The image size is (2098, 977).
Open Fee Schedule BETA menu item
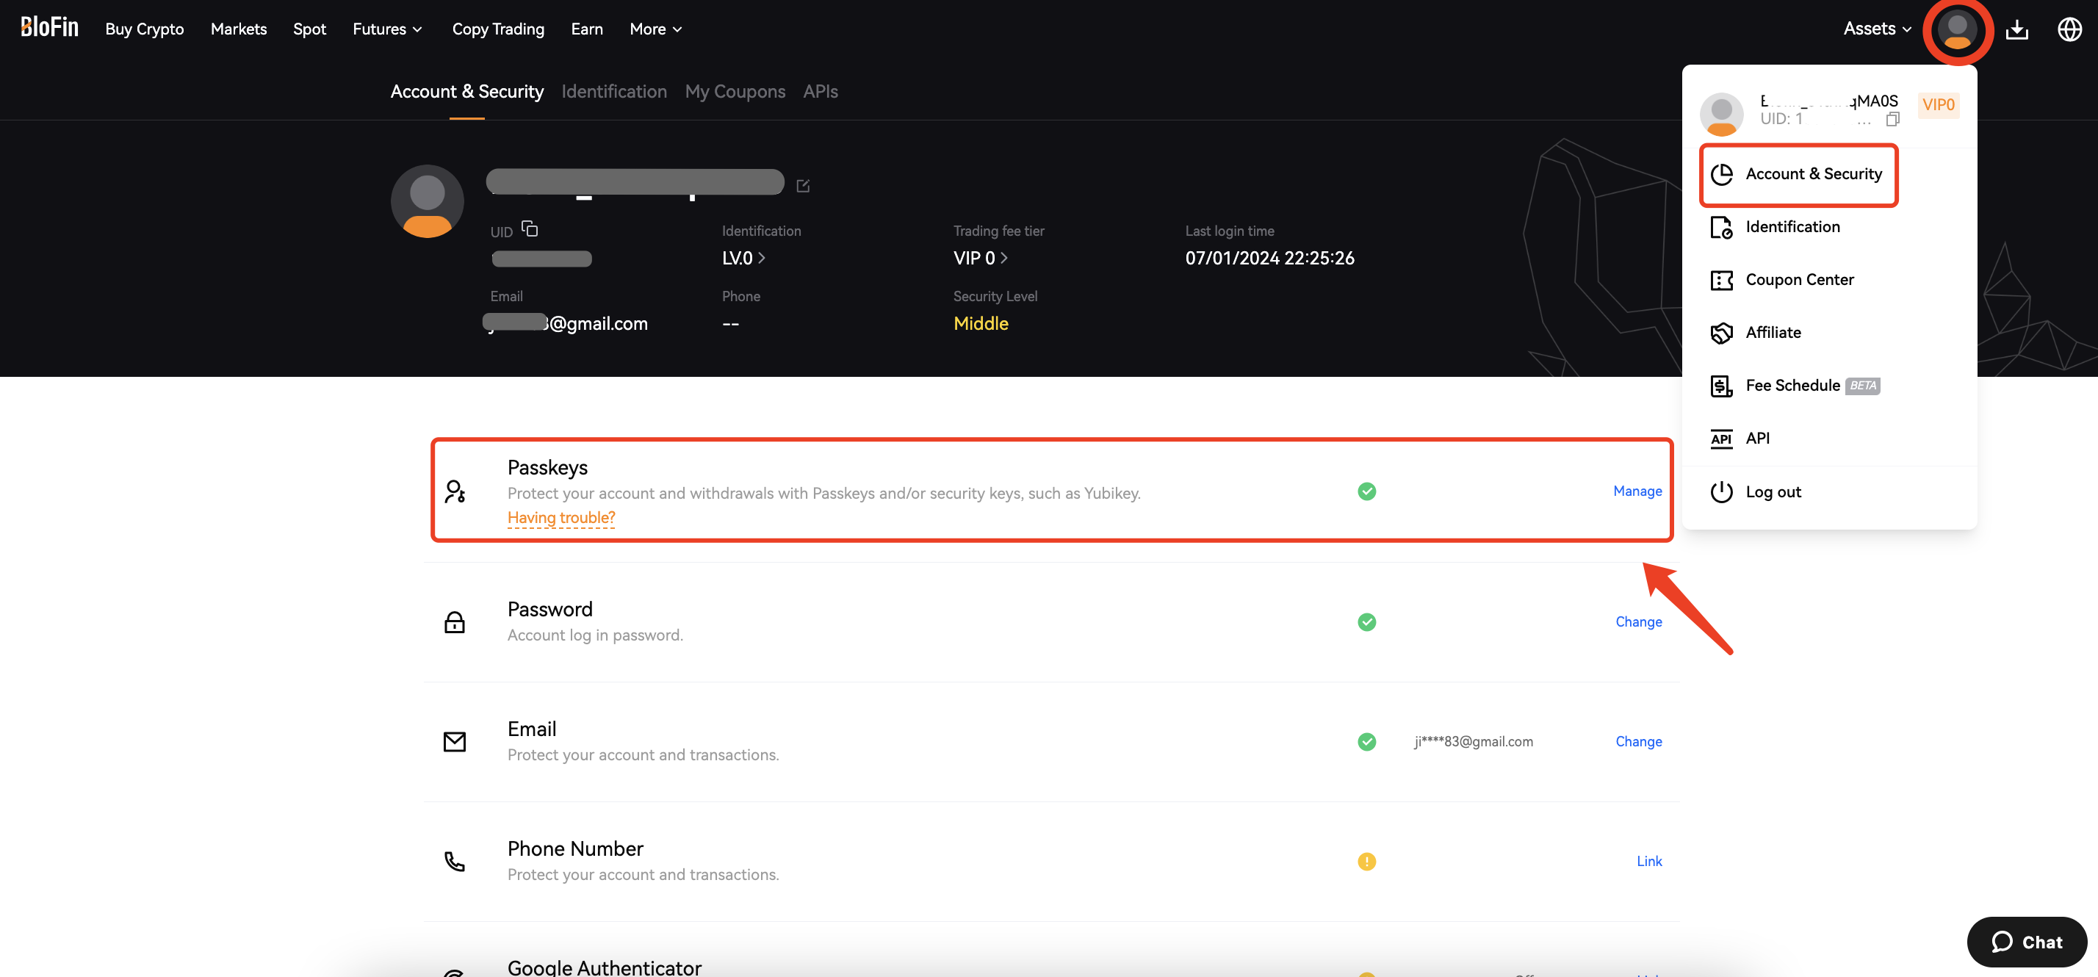point(1794,386)
